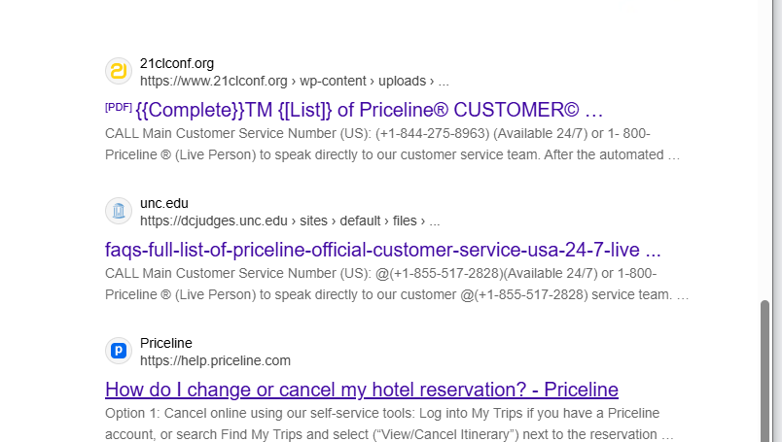
Task: Click the unc.edu site name
Action: (x=164, y=203)
